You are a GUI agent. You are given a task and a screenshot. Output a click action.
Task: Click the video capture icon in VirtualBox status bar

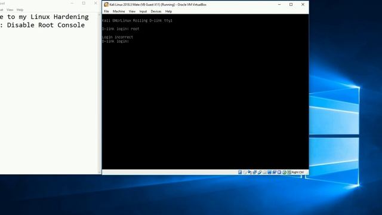[x=275, y=173]
